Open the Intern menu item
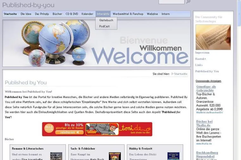Screen dimensions: 241x160 coord(165,14)
